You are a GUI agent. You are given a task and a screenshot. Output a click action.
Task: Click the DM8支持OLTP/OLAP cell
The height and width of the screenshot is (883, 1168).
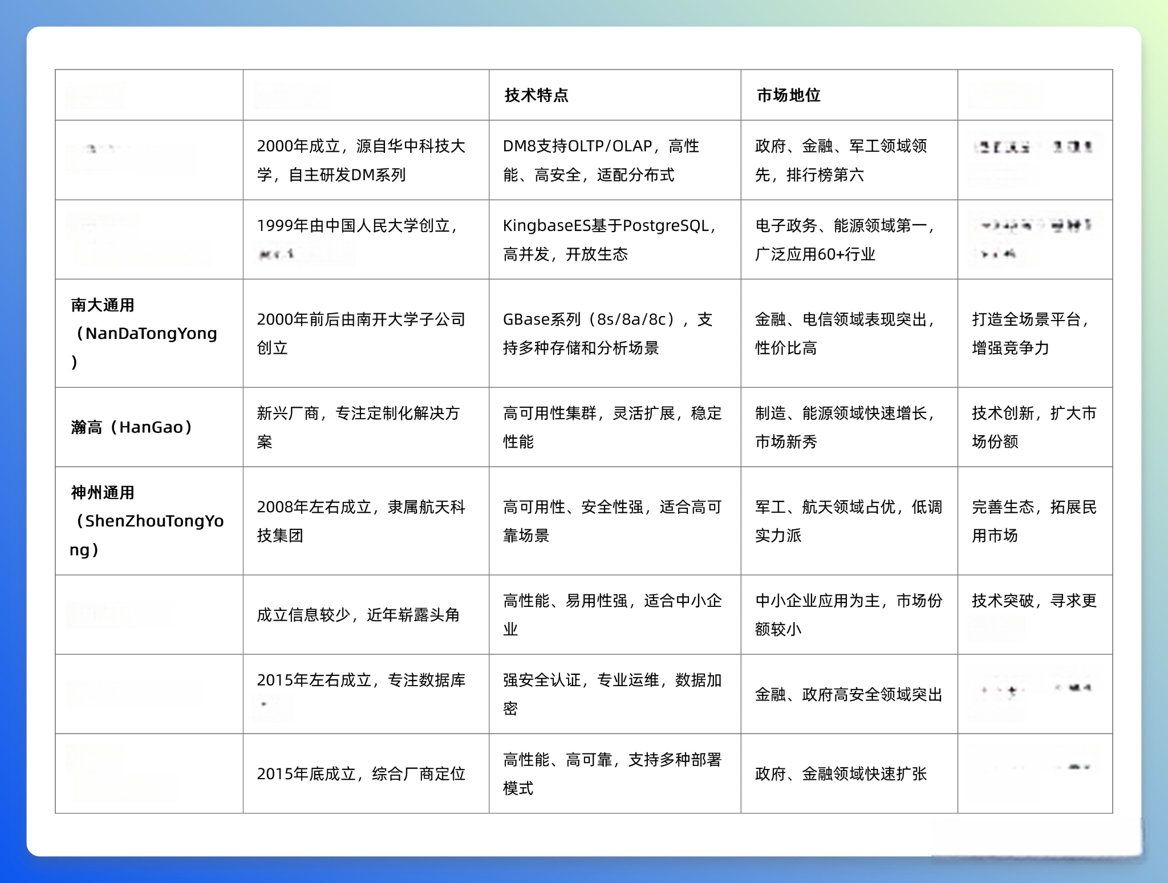click(615, 160)
